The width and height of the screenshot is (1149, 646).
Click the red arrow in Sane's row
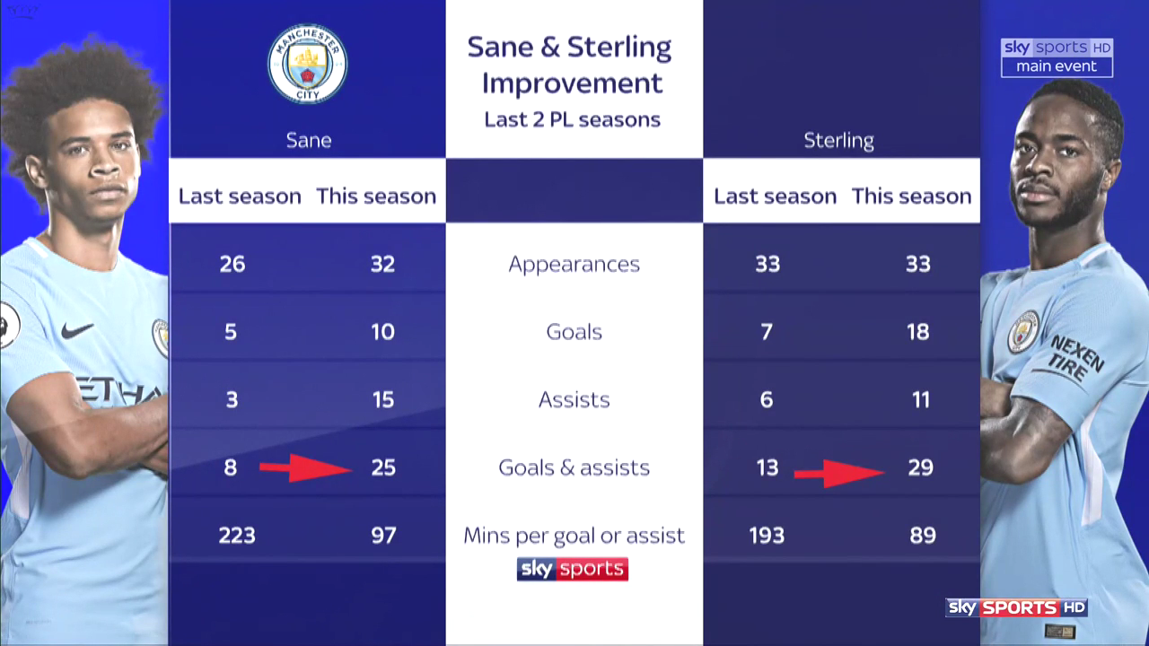click(x=306, y=467)
